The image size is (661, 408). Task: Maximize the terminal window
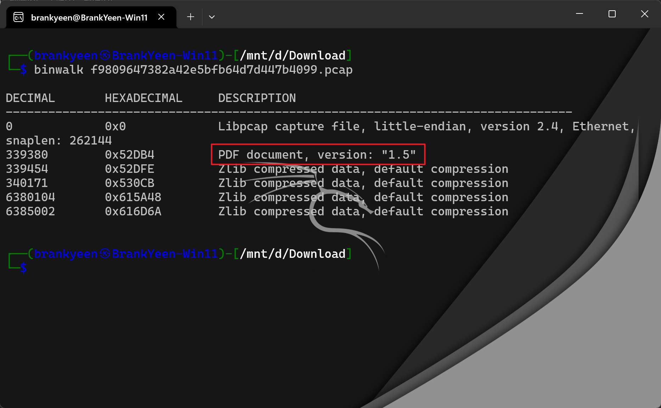coord(612,14)
